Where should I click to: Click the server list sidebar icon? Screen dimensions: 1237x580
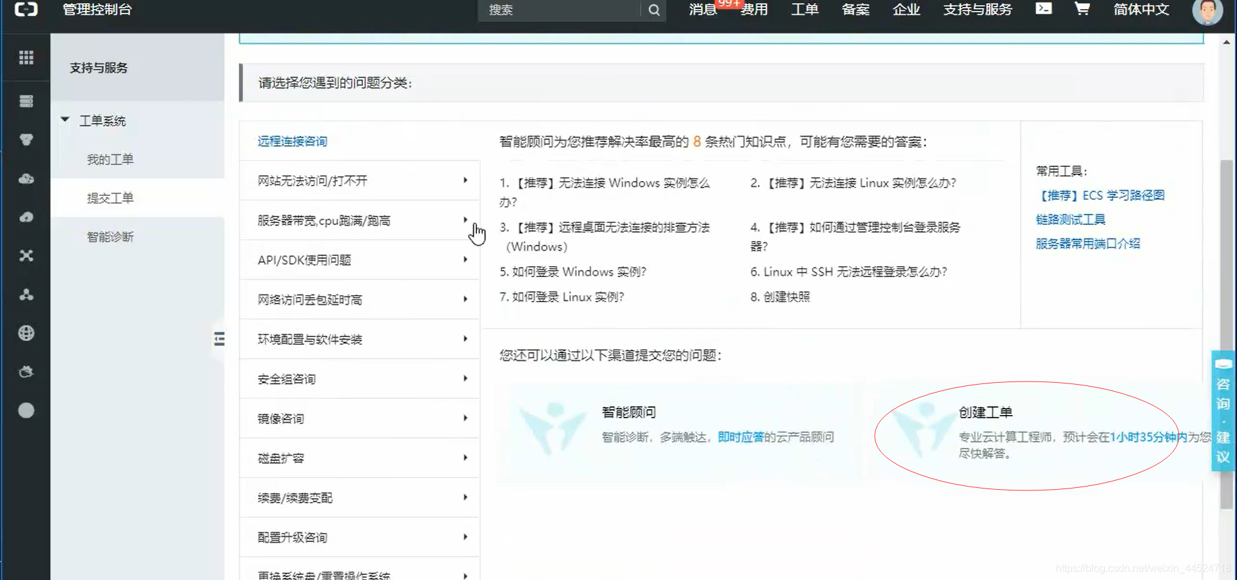(26, 101)
